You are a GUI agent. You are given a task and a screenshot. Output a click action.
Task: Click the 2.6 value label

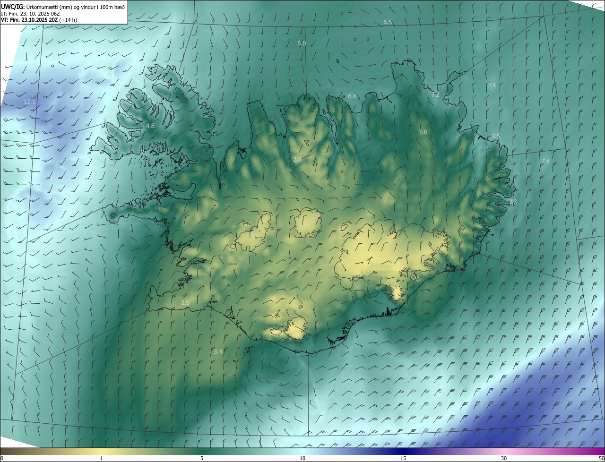tap(297, 160)
